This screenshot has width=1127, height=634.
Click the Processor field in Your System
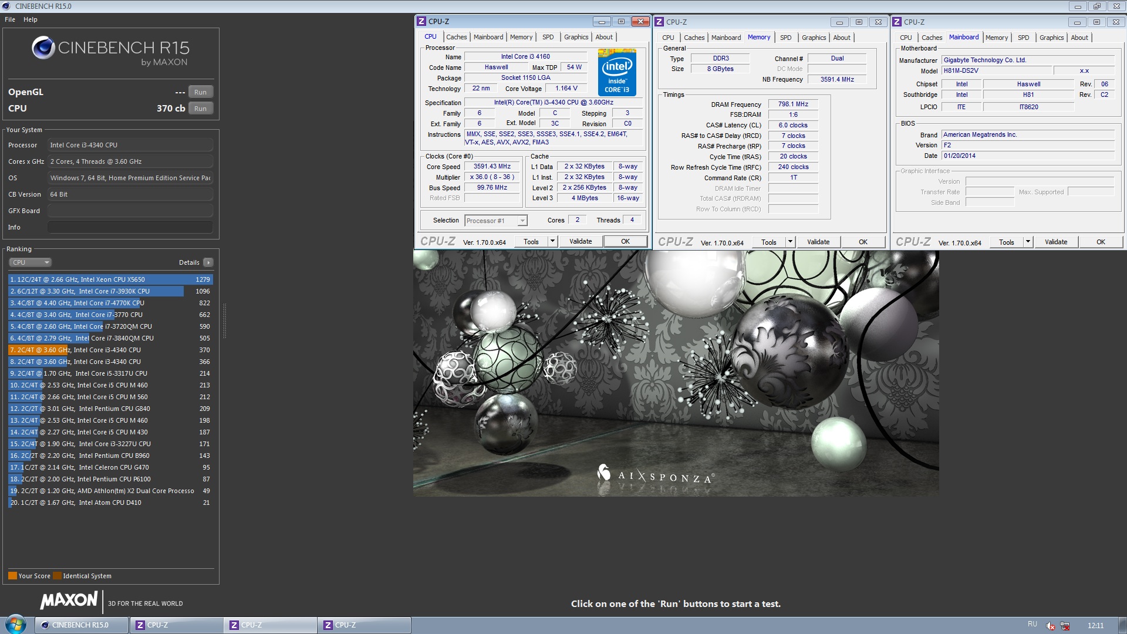tap(130, 145)
